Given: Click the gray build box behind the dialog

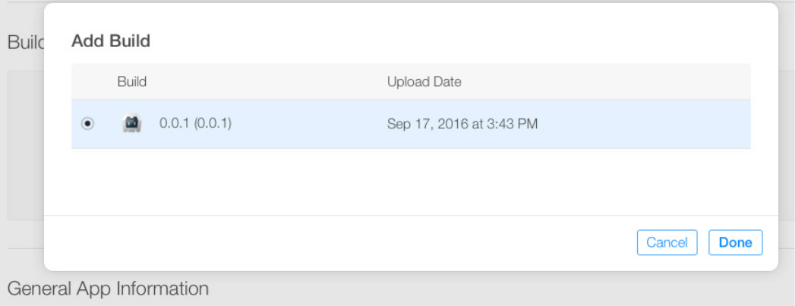Looking at the screenshot, I should pyautogui.click(x=25, y=145).
